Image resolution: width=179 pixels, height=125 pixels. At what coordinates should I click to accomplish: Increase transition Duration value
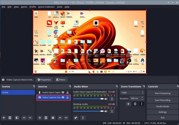click(142, 97)
